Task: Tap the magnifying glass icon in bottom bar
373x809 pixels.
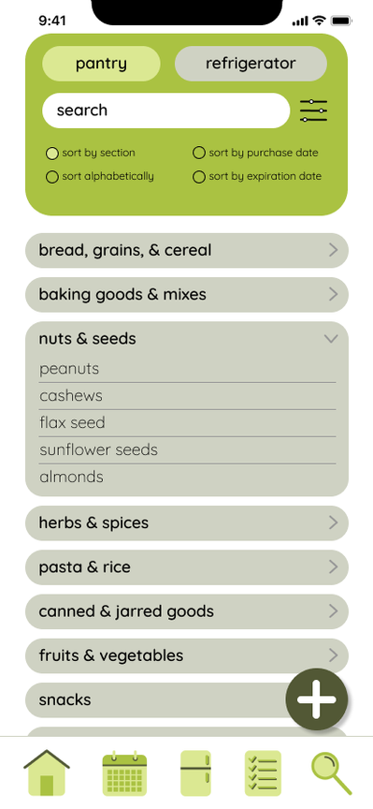Action: click(x=332, y=772)
